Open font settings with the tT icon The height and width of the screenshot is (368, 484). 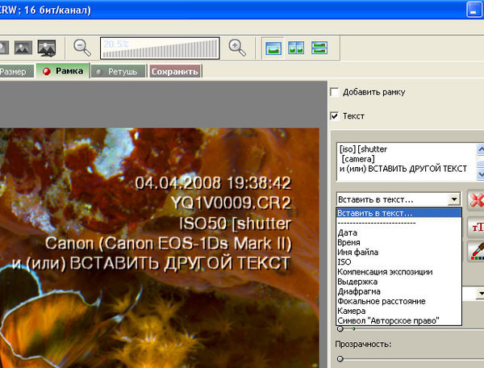pyautogui.click(x=476, y=228)
